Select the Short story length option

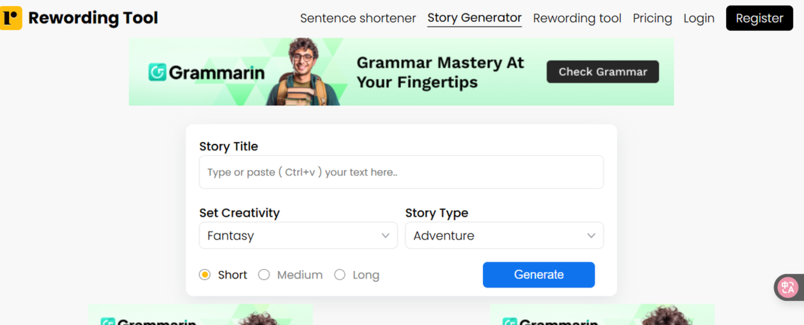(205, 274)
